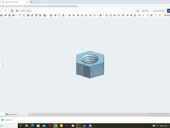Open a new browser tab
Image resolution: width=170 pixels, height=128 pixels.
[x=32, y=2]
